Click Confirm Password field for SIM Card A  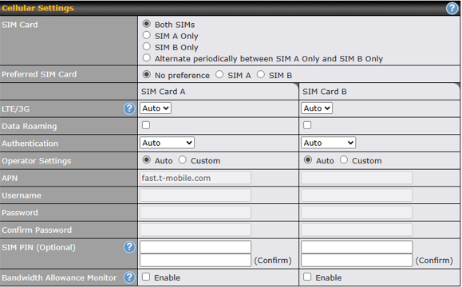[195, 230]
